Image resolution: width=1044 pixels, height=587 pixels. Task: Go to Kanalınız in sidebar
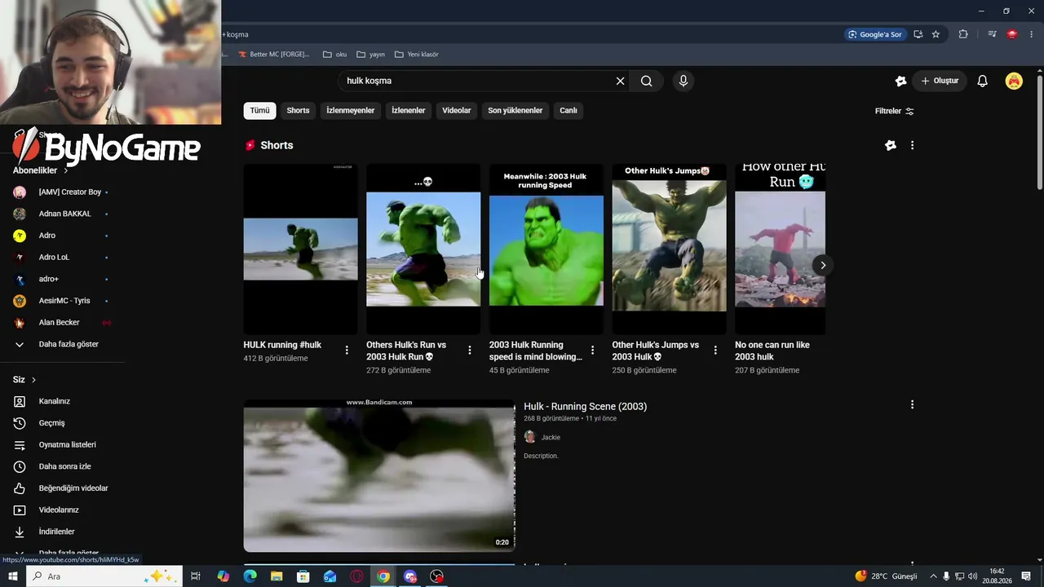point(55,401)
